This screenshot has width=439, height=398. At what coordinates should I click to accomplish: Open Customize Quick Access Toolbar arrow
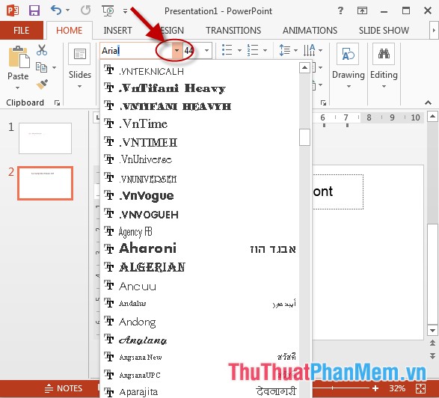125,11
